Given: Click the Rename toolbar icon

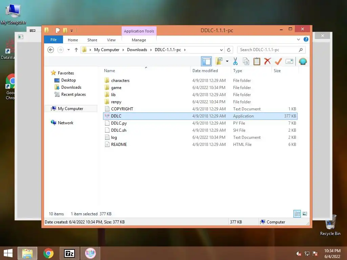Looking at the screenshot, I should point(289,61).
